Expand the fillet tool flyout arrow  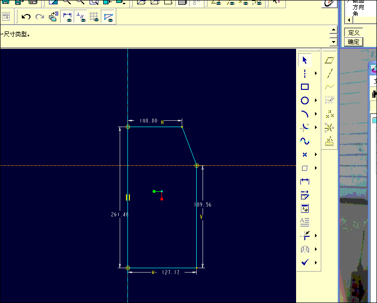click(x=316, y=127)
